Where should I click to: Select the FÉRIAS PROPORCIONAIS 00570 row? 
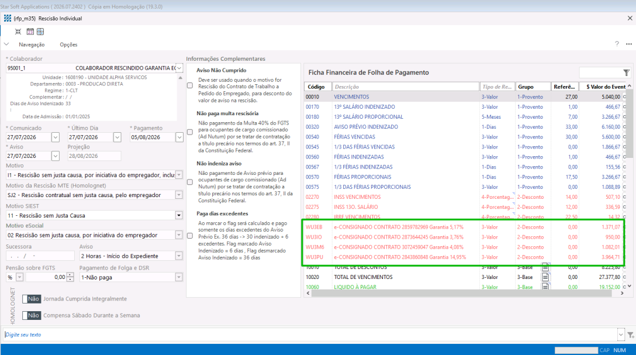pos(465,177)
